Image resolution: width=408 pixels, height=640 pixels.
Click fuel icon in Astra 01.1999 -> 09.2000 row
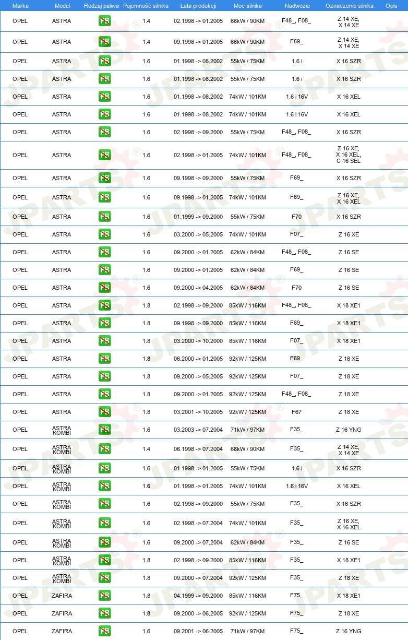tap(104, 217)
